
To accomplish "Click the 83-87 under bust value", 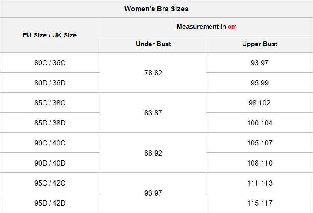I will pos(153,113).
